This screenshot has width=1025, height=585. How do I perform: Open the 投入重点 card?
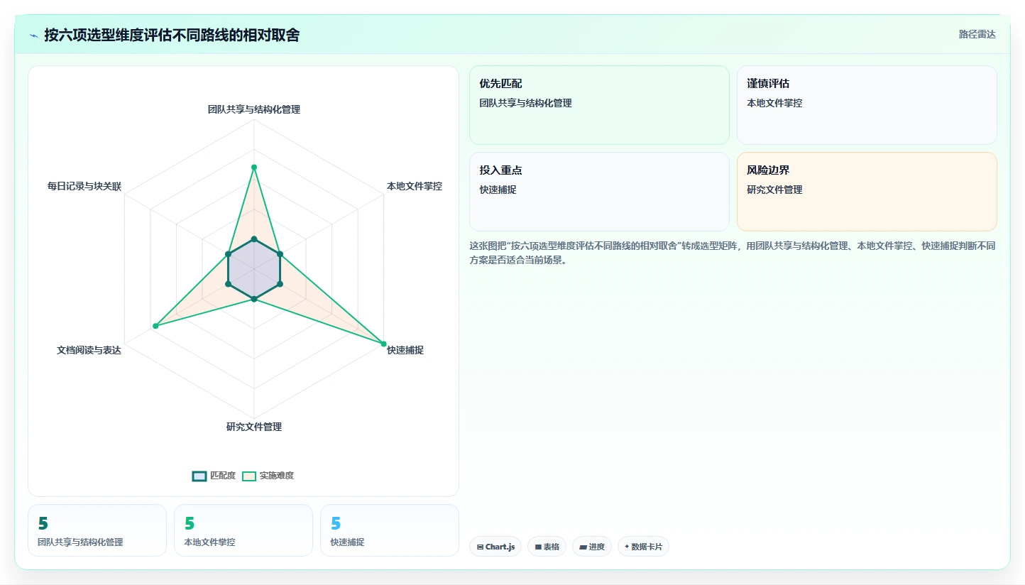[599, 192]
